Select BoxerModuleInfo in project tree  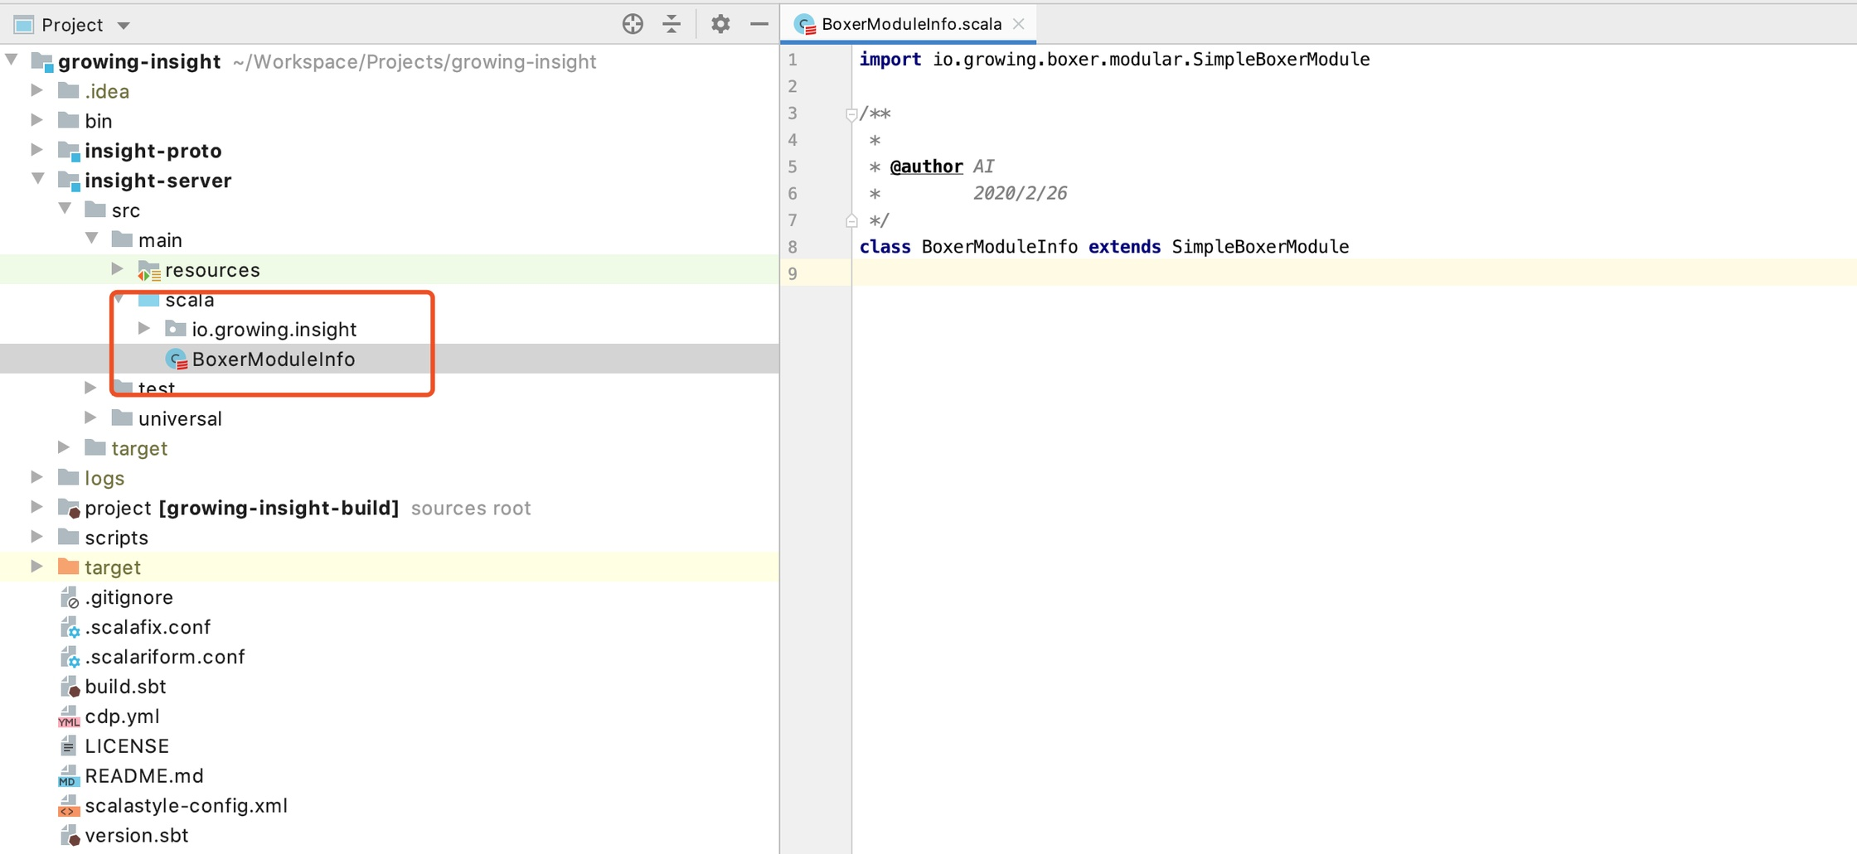pyautogui.click(x=274, y=359)
